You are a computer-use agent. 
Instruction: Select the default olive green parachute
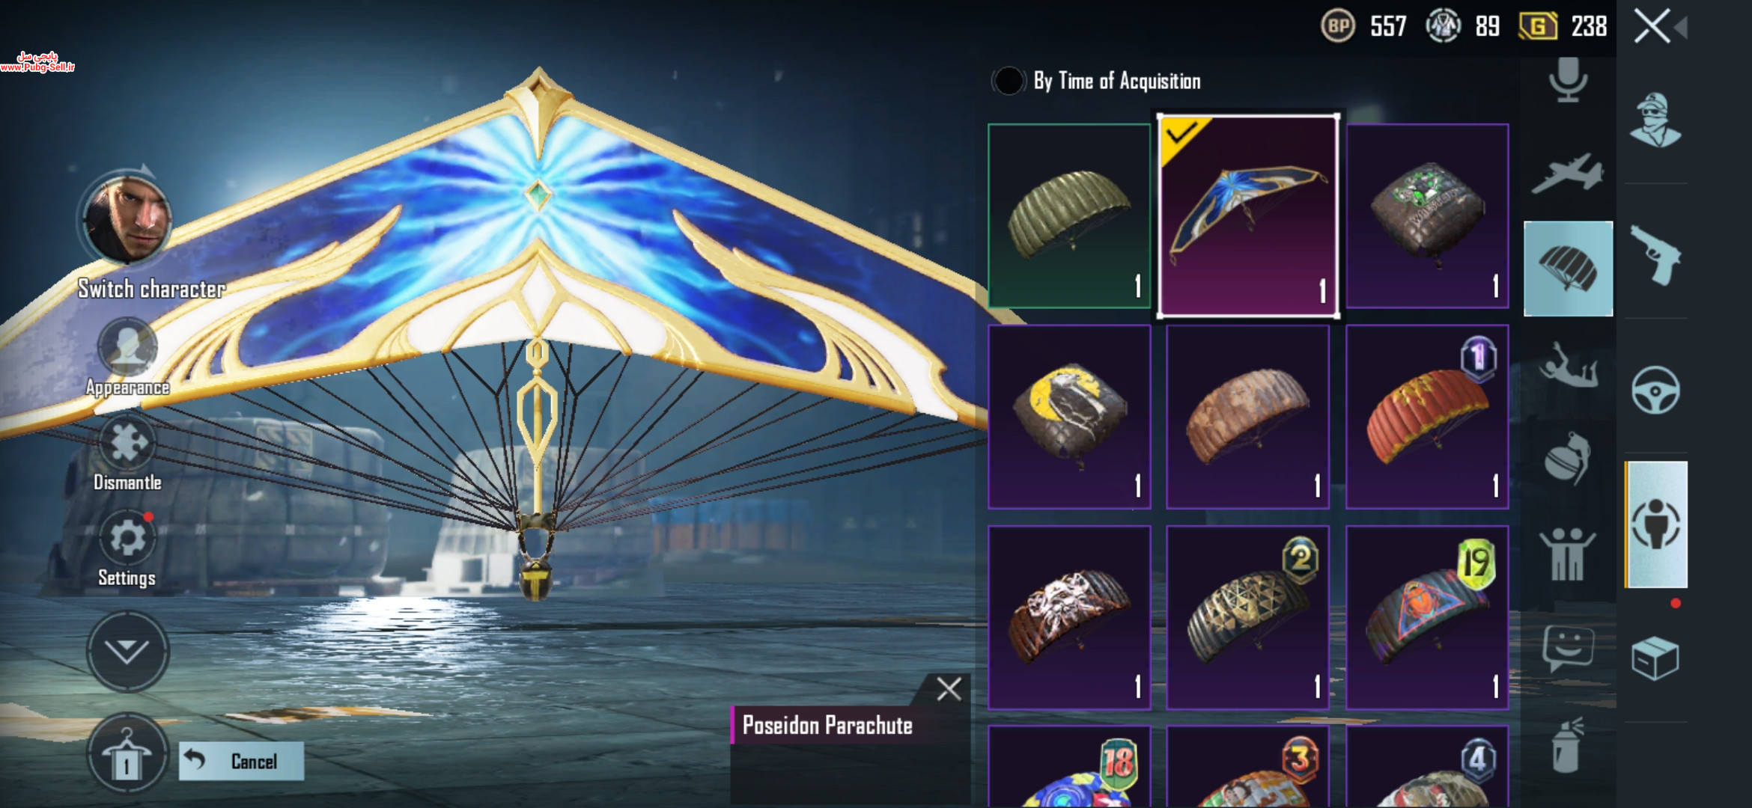(1069, 215)
